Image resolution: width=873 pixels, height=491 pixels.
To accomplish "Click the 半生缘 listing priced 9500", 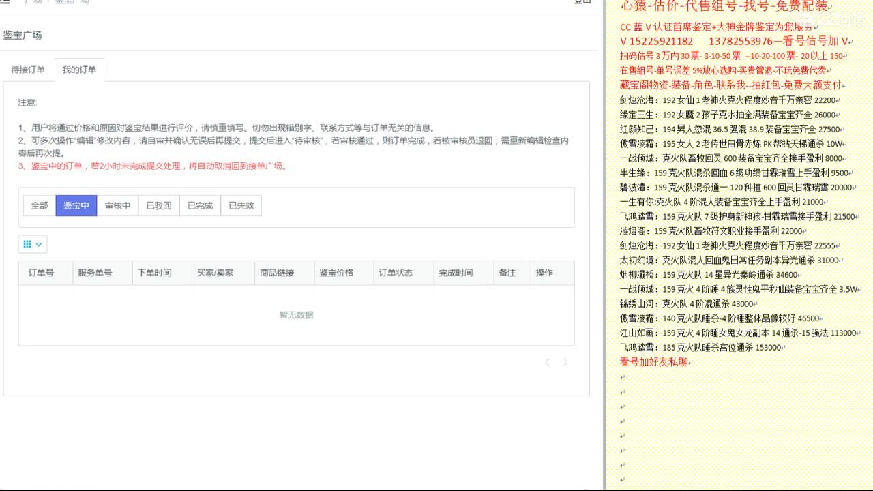I will 735,173.
